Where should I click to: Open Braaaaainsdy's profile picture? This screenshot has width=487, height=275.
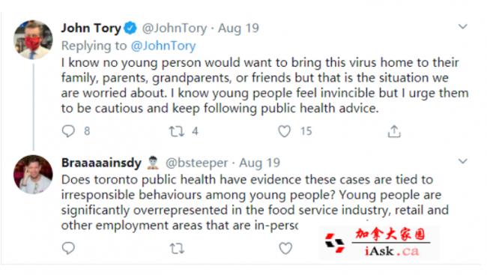[33, 175]
